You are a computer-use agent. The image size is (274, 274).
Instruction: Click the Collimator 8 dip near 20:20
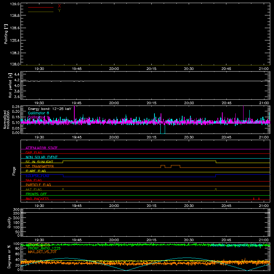point(162,129)
